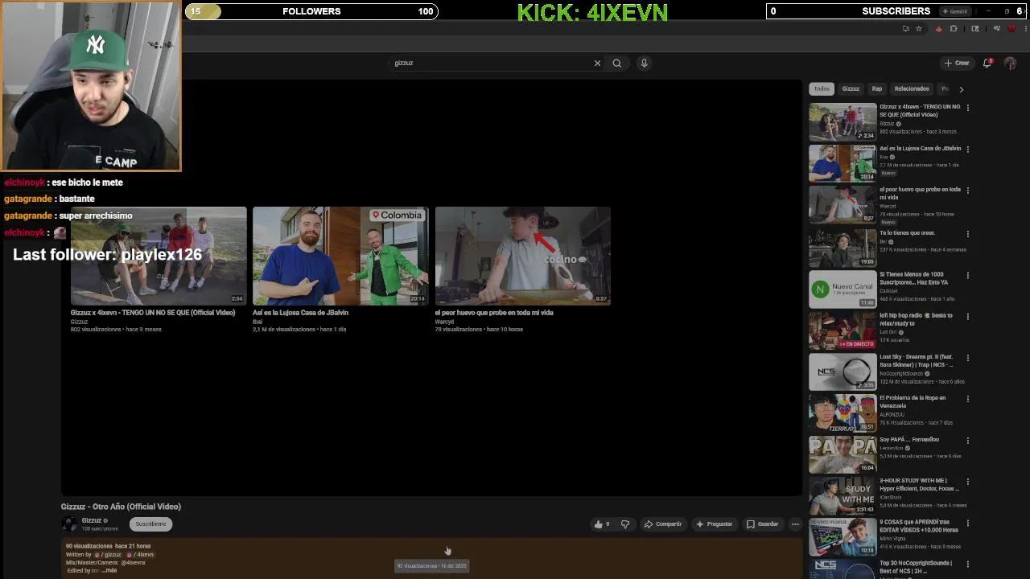Open options for TENGO UN NO SE QUE sidebar video
The width and height of the screenshot is (1030, 579).
point(967,108)
